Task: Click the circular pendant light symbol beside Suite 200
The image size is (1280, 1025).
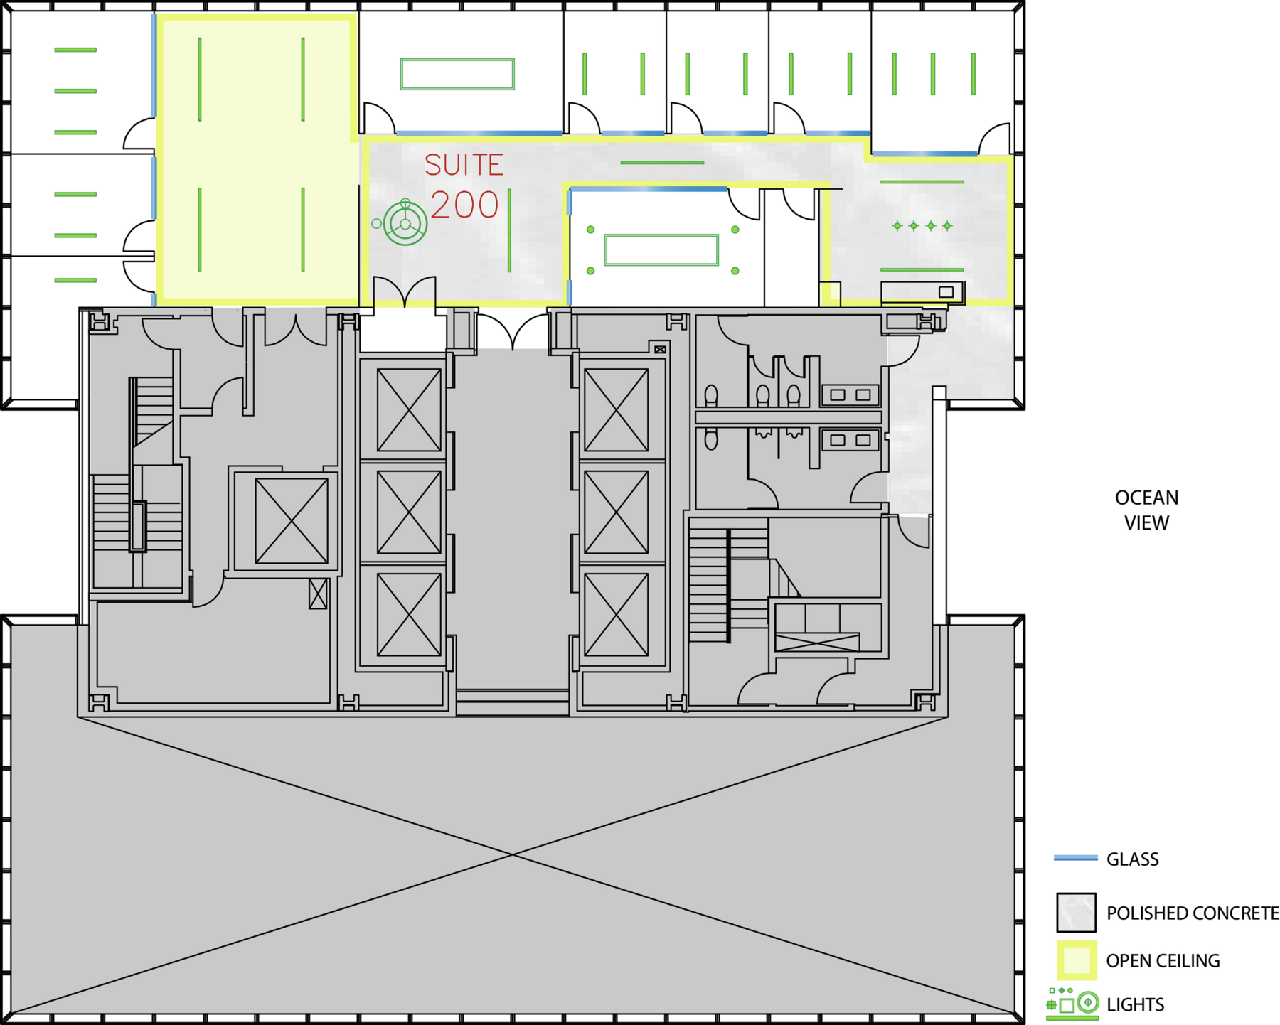Action: click(405, 224)
